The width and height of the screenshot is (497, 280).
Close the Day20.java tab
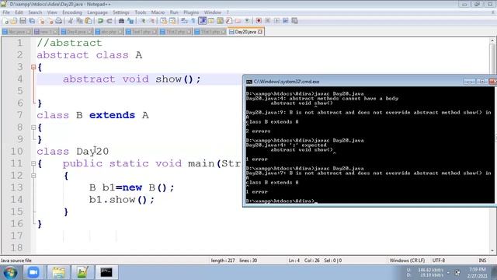(x=260, y=32)
